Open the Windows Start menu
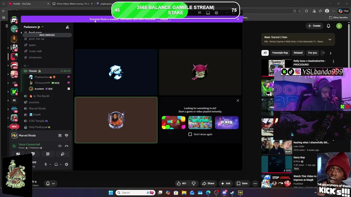 click(111, 193)
